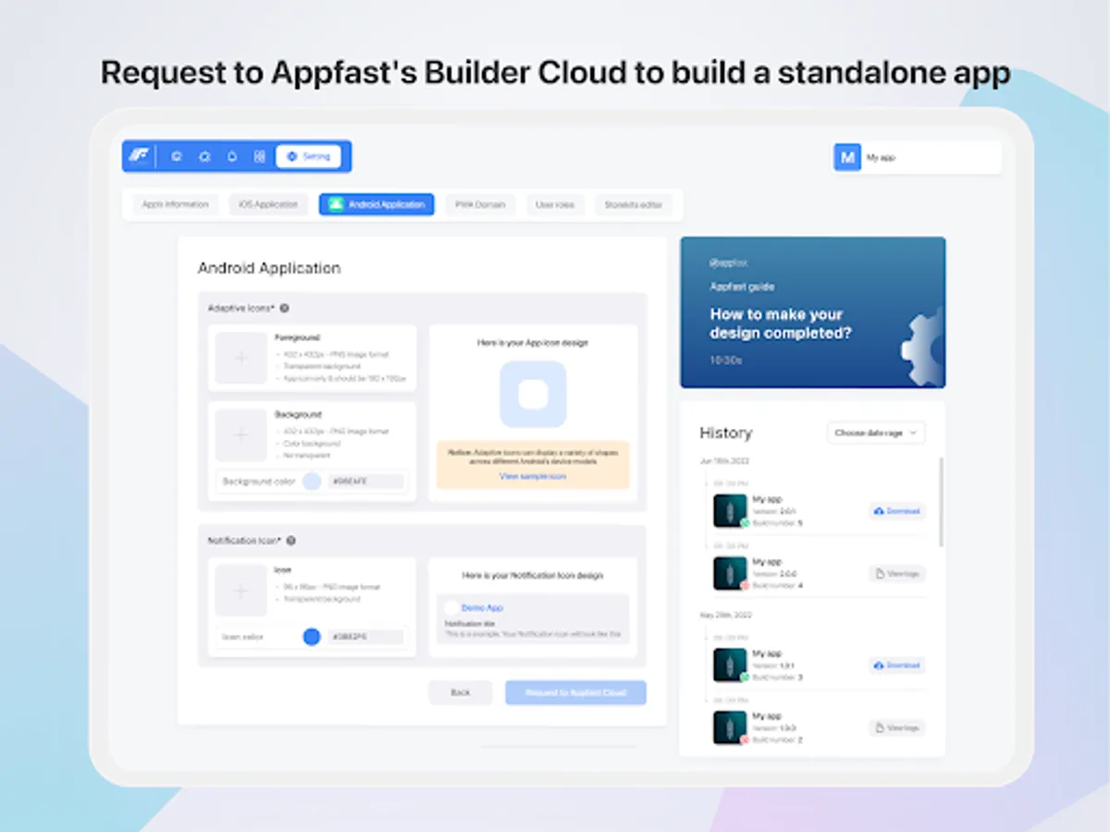Click the green success badge on build 3
The image size is (1110, 832).
click(745, 678)
